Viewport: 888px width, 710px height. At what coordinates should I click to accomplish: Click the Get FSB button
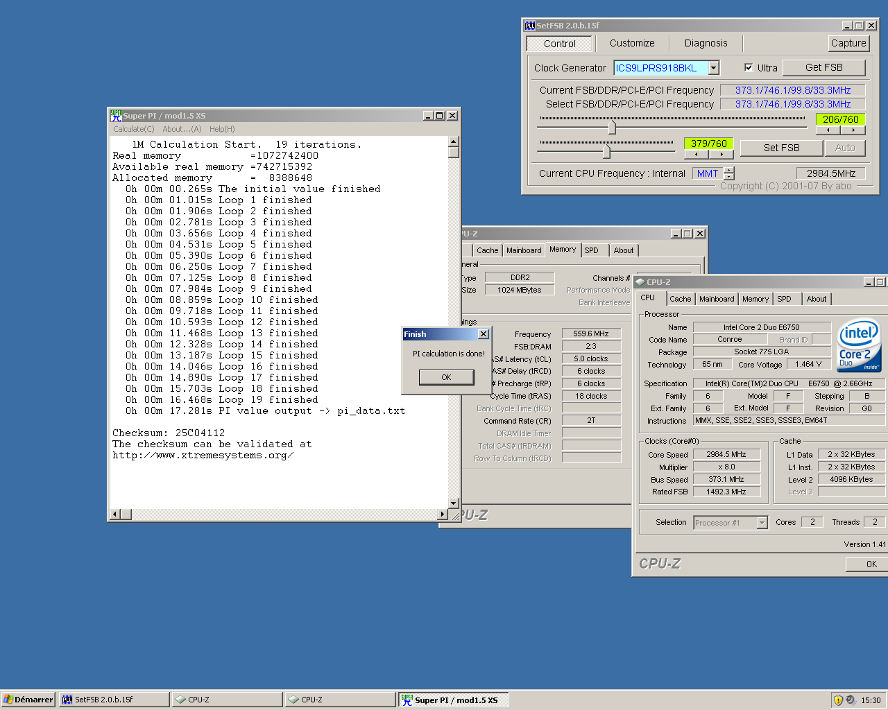[x=823, y=67]
